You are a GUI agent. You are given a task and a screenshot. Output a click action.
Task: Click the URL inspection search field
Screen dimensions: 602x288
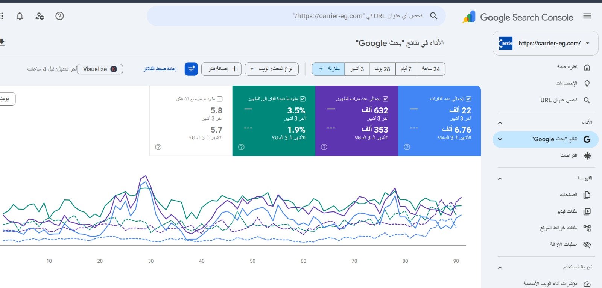296,16
